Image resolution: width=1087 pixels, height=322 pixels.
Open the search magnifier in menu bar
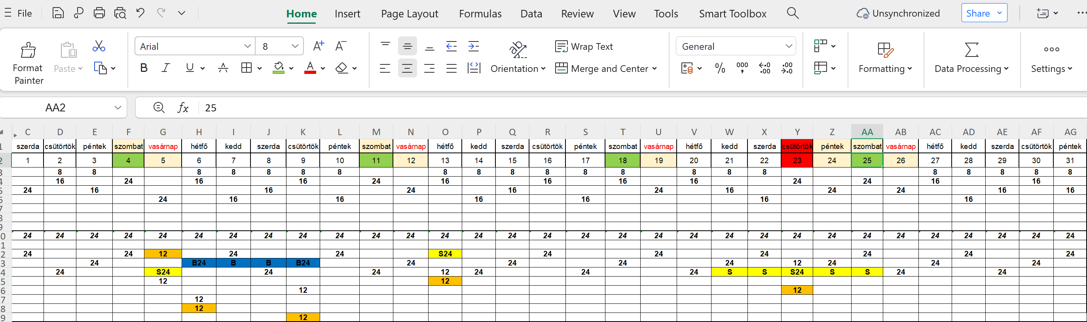[793, 13]
